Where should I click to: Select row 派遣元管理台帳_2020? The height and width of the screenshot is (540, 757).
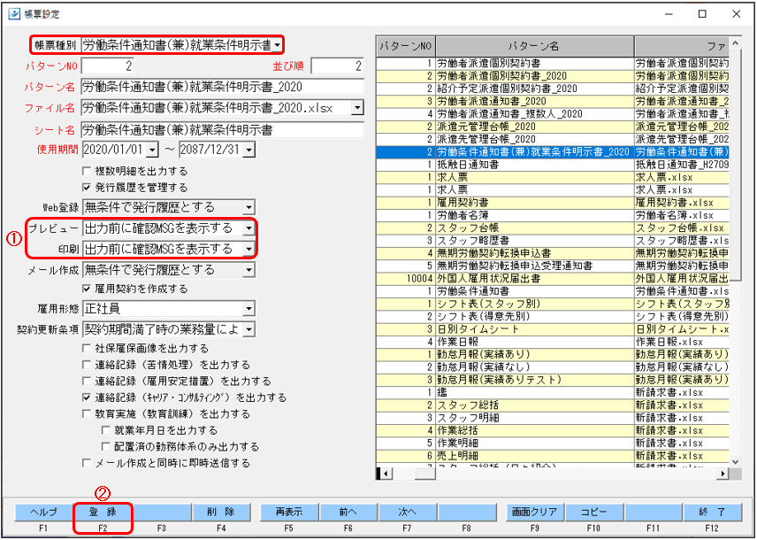(x=553, y=127)
